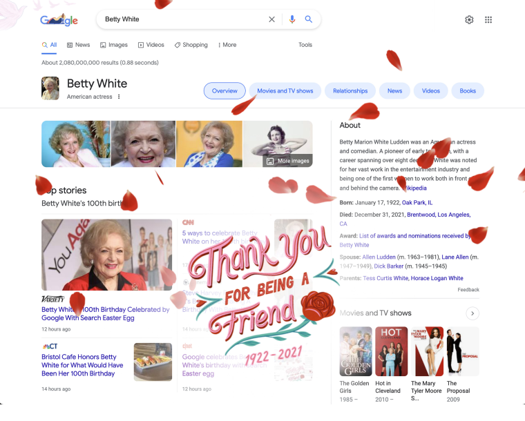Switch to the Shopping search tab
The width and height of the screenshot is (525, 421).
tap(191, 45)
